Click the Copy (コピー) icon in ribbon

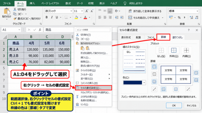pos(15,14)
